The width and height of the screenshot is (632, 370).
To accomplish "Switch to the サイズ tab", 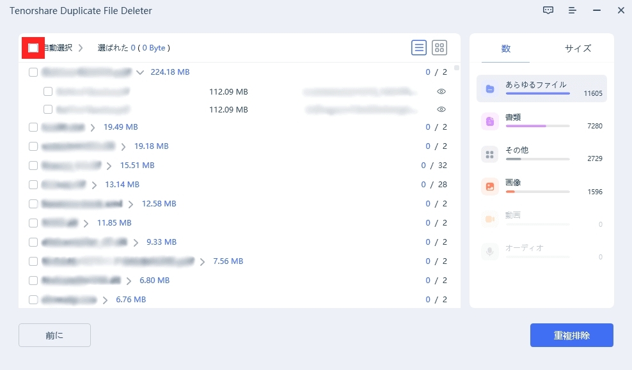I will coord(578,49).
